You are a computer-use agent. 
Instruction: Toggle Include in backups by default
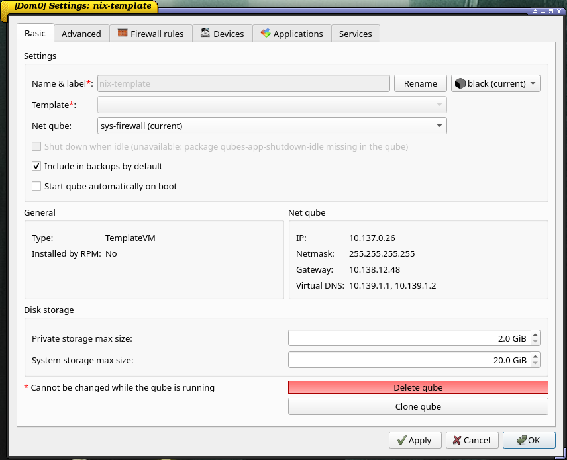(36, 167)
